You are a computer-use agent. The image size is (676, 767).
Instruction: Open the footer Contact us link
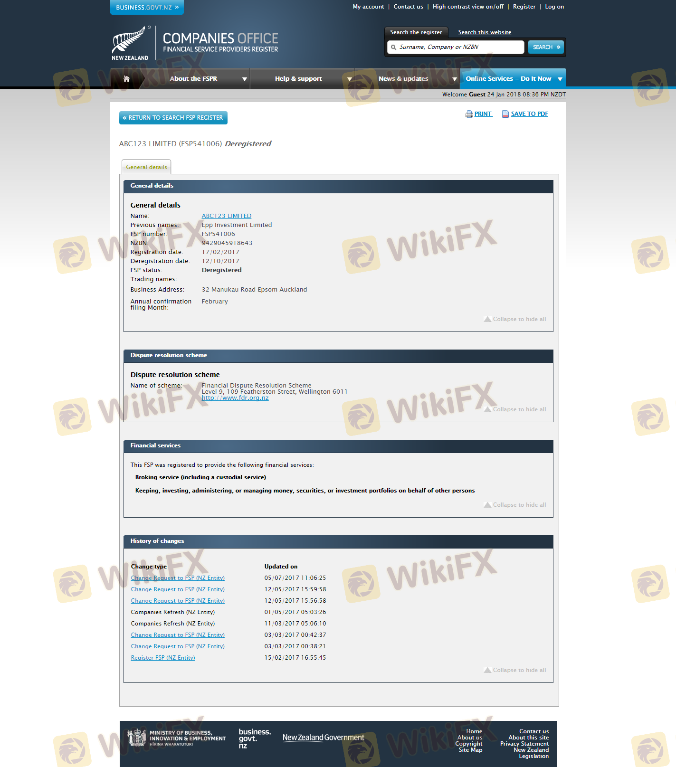(534, 731)
